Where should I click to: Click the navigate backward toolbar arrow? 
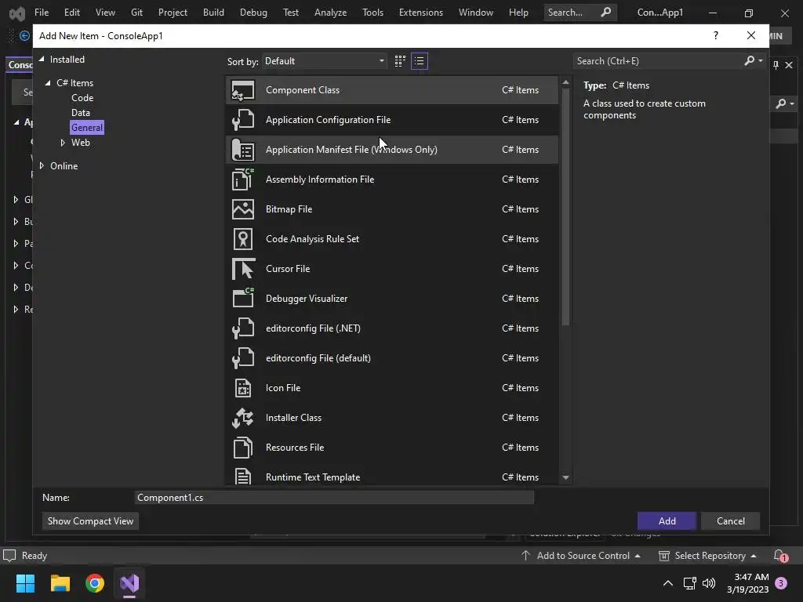click(24, 36)
